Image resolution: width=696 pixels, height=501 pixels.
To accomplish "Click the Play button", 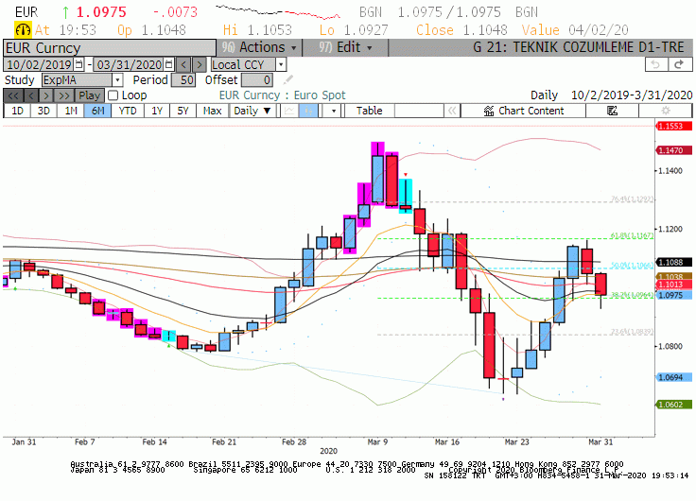I will coord(89,95).
